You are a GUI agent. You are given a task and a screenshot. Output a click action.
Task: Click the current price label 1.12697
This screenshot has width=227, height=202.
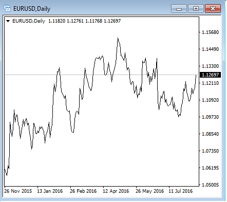pos(210,75)
